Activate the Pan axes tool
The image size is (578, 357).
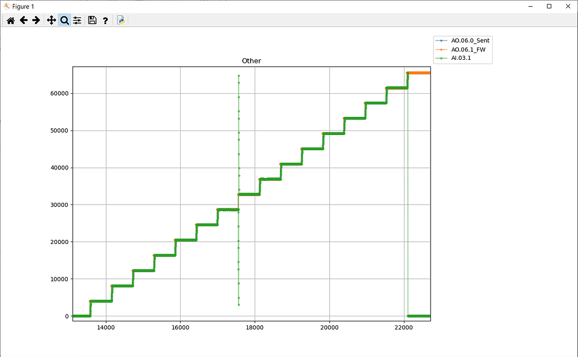point(51,20)
